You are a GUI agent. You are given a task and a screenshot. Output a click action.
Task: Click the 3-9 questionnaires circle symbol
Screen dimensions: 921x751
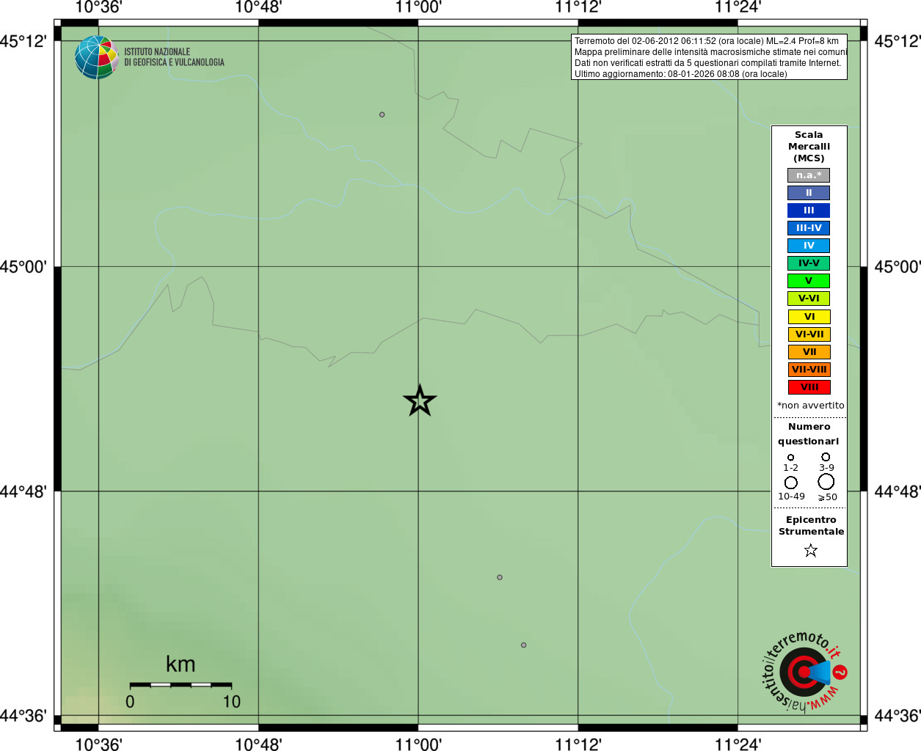826,456
